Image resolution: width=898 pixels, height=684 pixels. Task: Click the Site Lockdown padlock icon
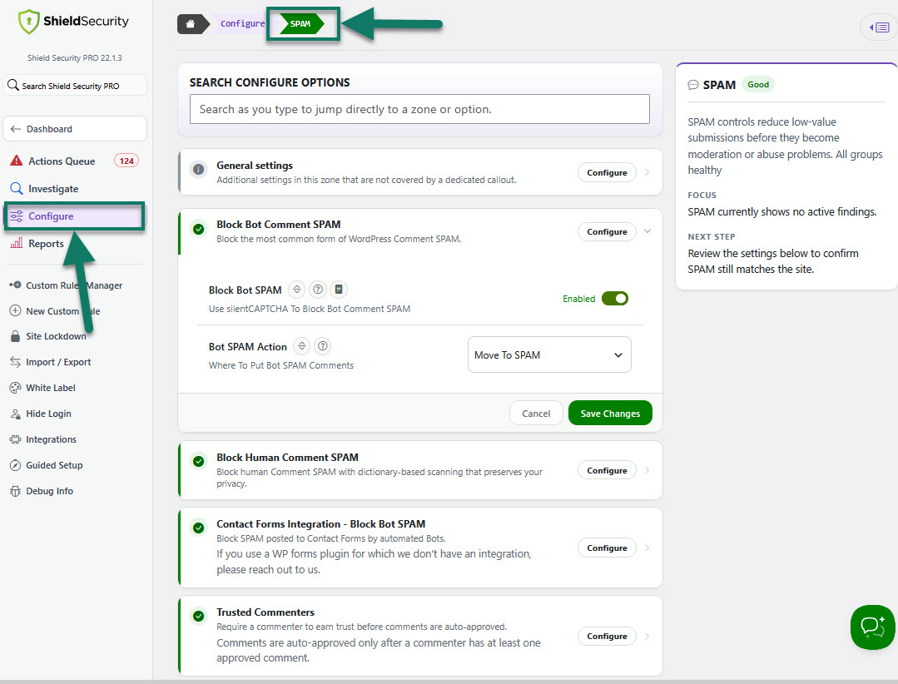tap(15, 336)
